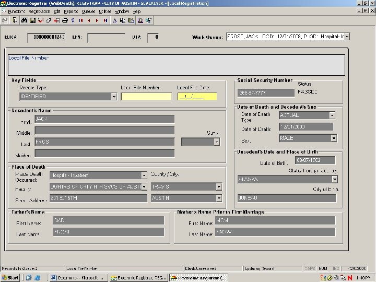Expand the TRAVIS county dropdown
Image resolution: width=376 pixels, height=282 pixels.
coord(219,186)
